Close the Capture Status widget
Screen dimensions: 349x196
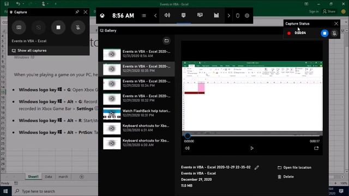(x=336, y=23)
